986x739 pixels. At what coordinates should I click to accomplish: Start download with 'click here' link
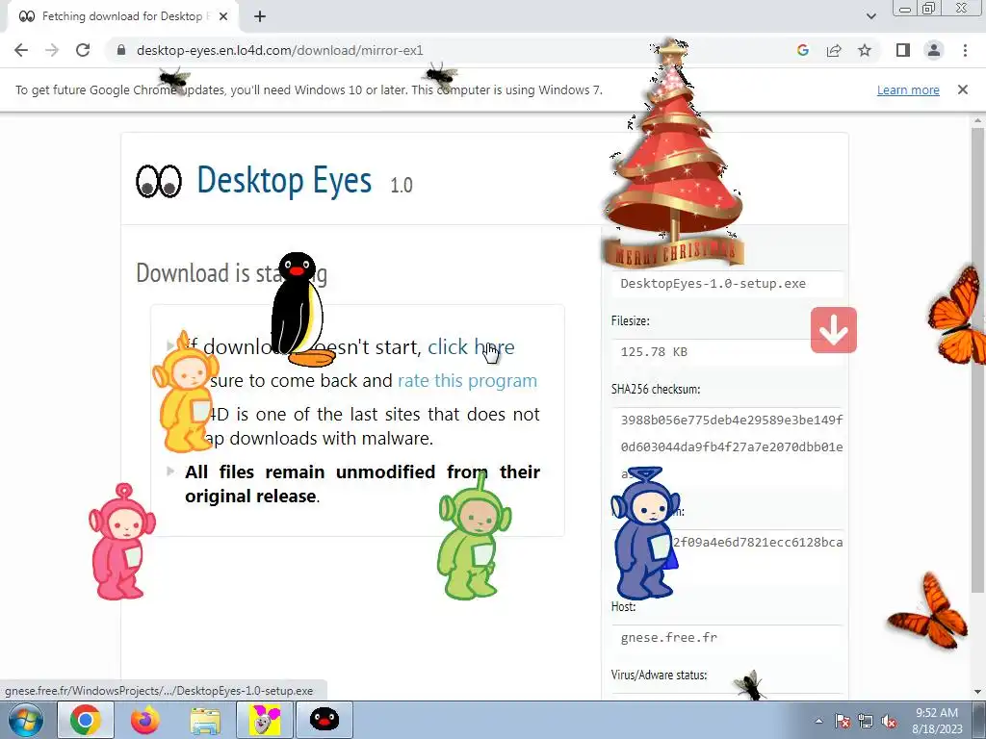pyautogui.click(x=471, y=346)
